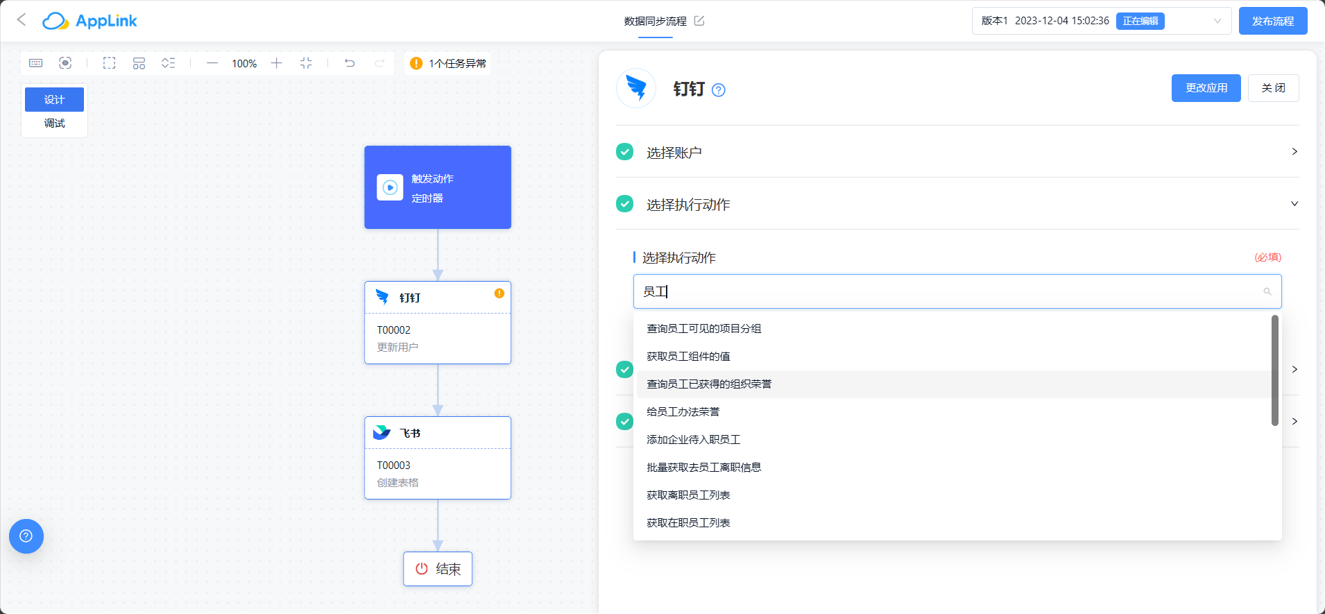Image resolution: width=1325 pixels, height=614 pixels.
Task: Open the version dropdown 版本1
Action: 1102,21
